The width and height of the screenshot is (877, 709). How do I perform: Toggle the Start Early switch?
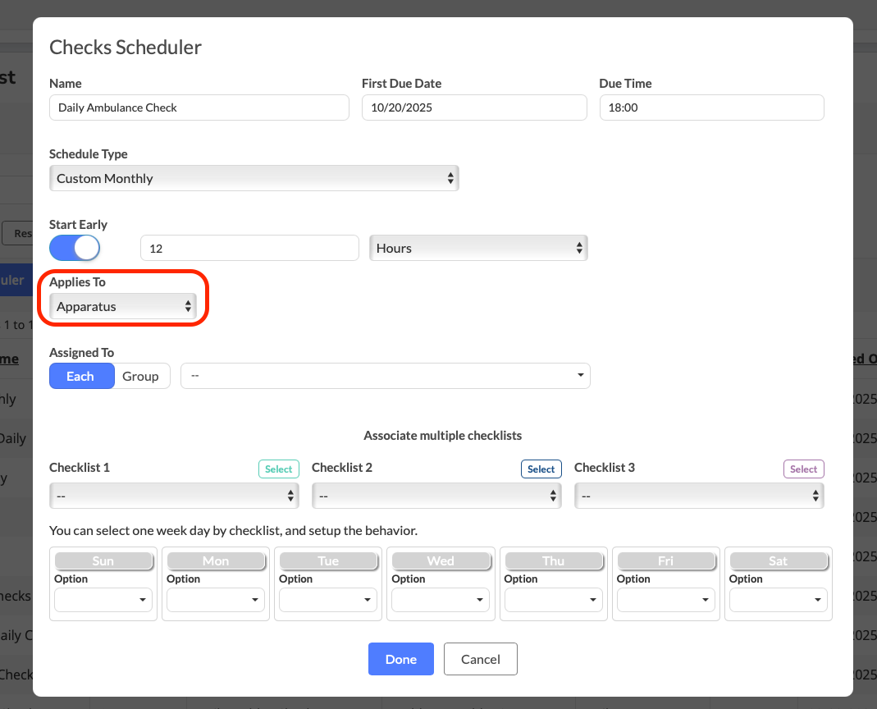(x=75, y=248)
